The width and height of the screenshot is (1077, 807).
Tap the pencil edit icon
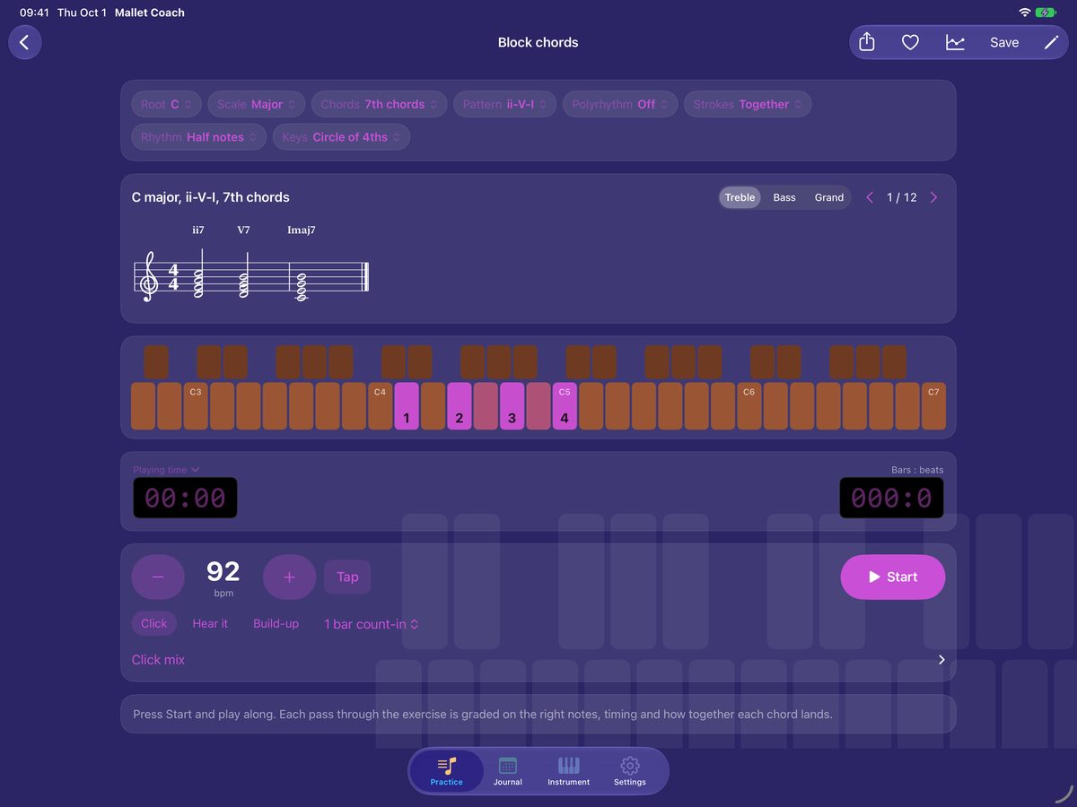tap(1051, 42)
